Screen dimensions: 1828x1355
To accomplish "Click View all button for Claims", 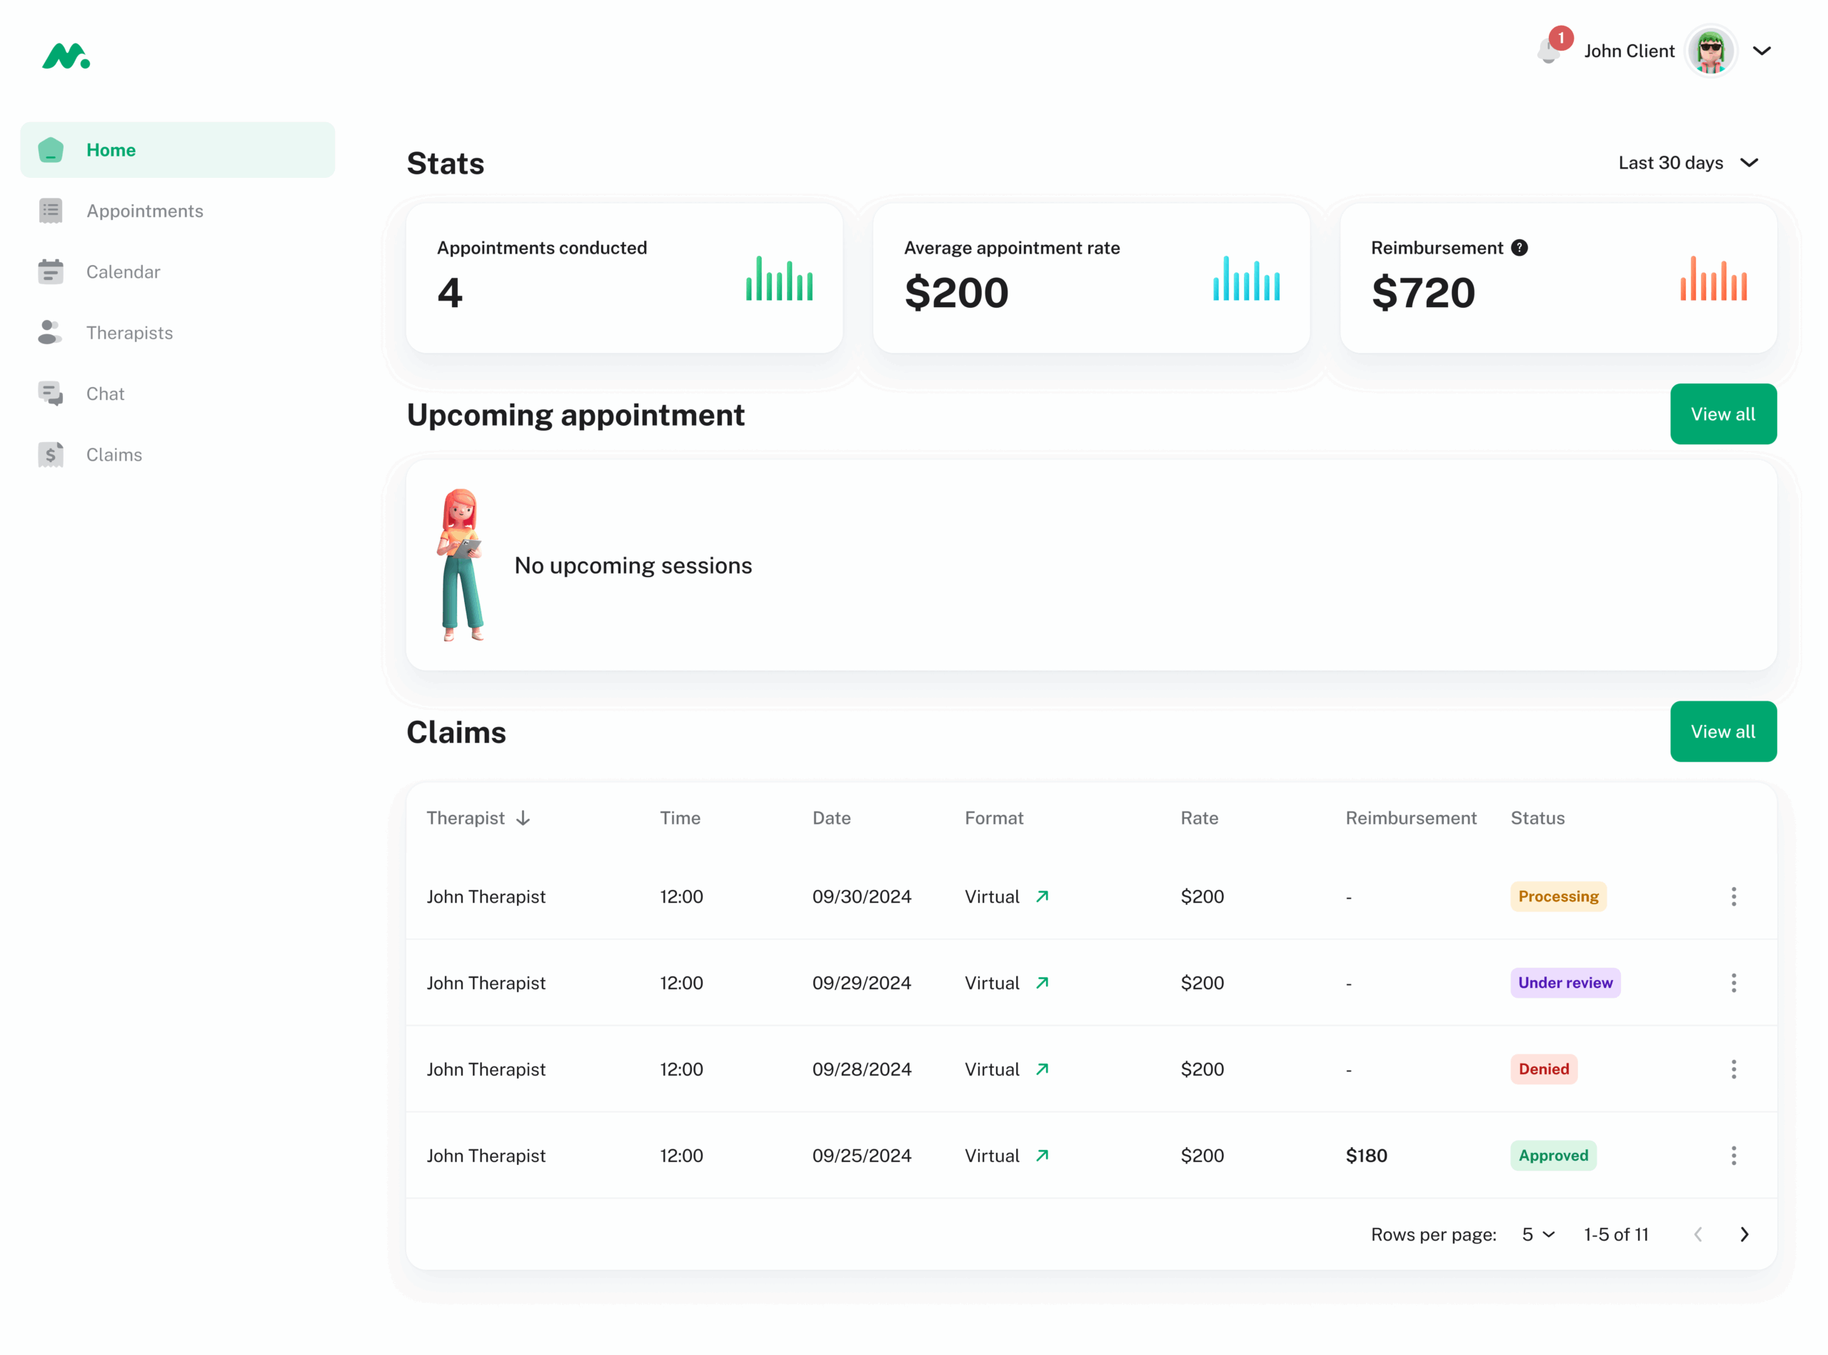I will pos(1722,731).
